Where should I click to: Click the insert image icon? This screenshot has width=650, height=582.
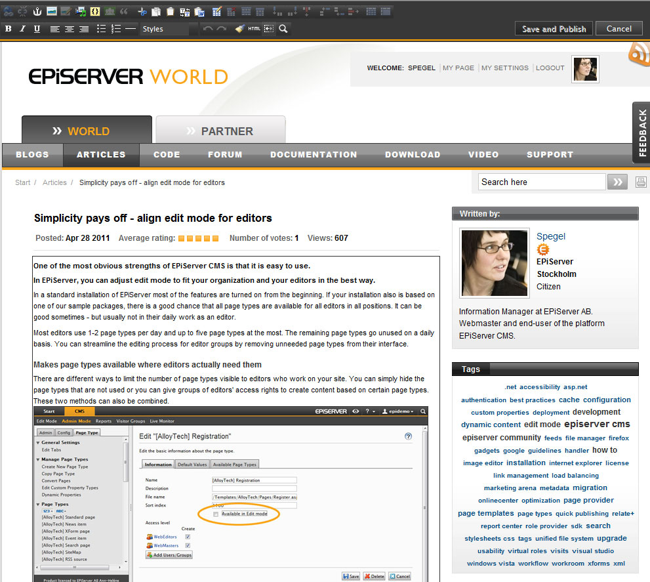52,12
